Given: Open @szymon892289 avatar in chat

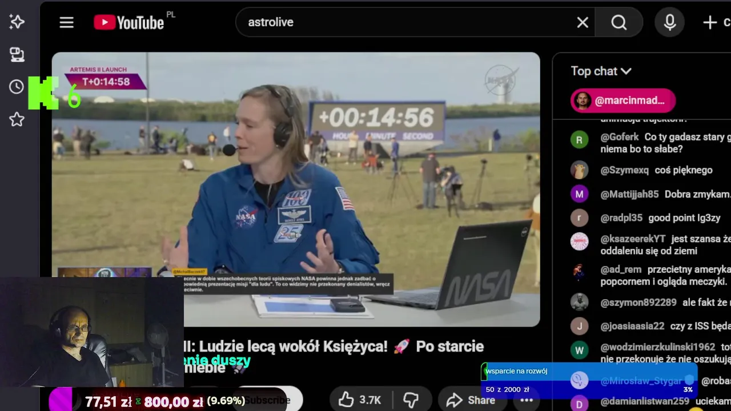Looking at the screenshot, I should pyautogui.click(x=579, y=302).
